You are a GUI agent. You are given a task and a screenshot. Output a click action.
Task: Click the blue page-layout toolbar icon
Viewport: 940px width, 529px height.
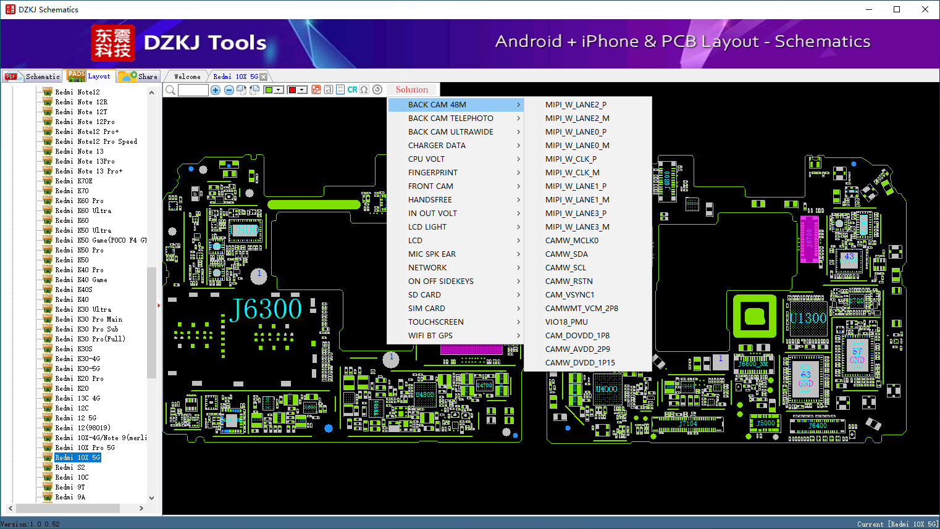pos(340,90)
